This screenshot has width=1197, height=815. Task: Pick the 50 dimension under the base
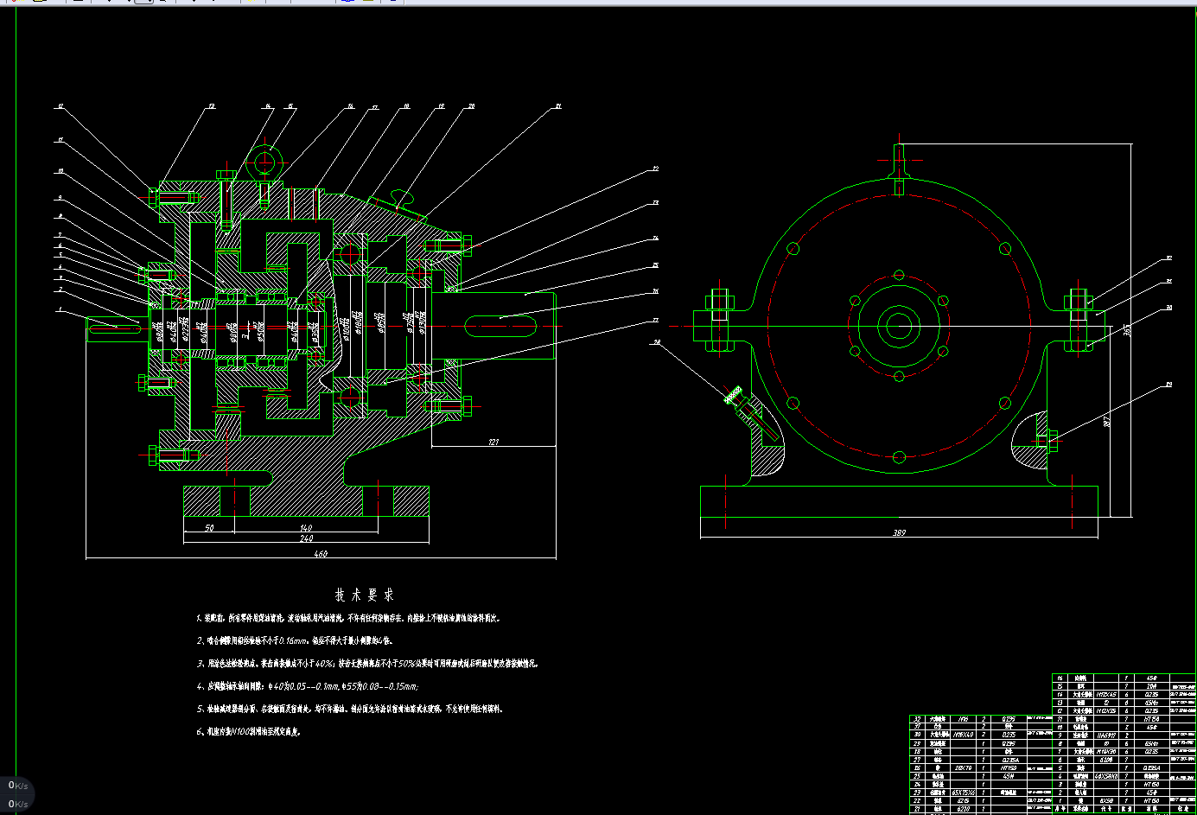tap(209, 528)
